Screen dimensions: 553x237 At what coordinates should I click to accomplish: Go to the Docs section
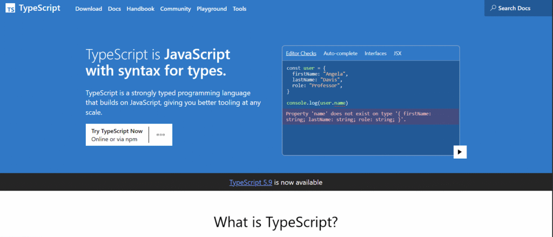point(114,9)
